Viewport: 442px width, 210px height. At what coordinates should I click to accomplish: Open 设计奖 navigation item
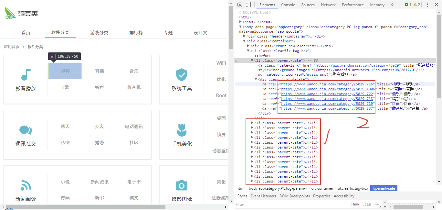click(x=200, y=33)
